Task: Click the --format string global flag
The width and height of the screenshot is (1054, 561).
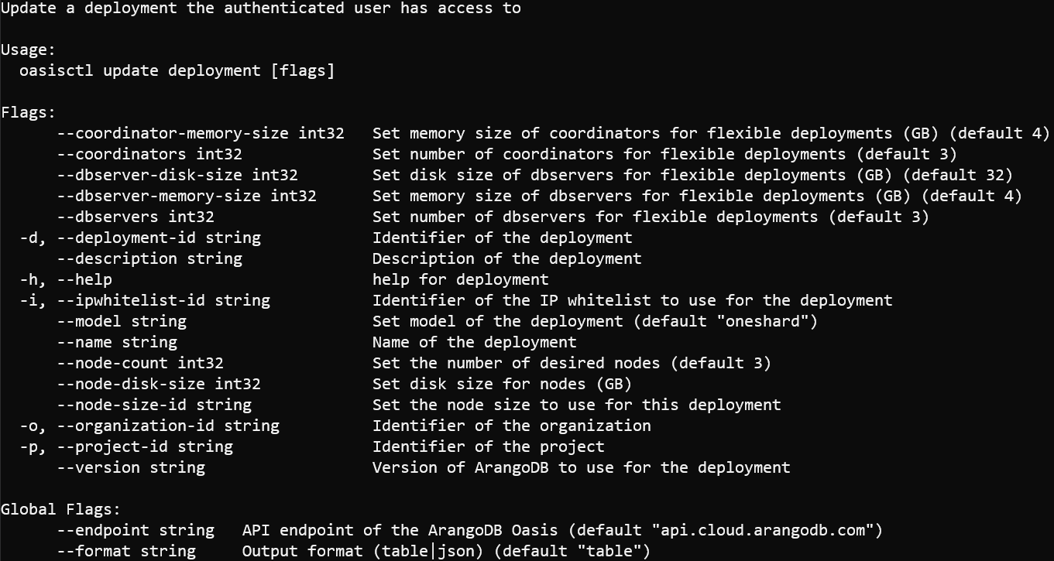Action: 125,551
